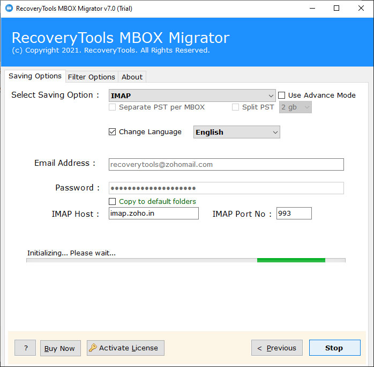Open the 2 gb split size dropdown
374x367 pixels.
pos(295,107)
